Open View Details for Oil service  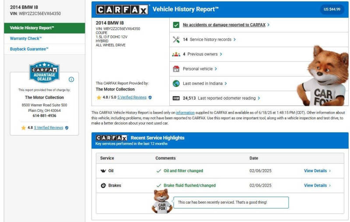pyautogui.click(x=317, y=171)
